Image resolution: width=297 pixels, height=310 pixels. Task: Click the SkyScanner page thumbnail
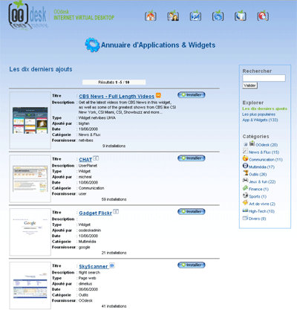(x=30, y=285)
